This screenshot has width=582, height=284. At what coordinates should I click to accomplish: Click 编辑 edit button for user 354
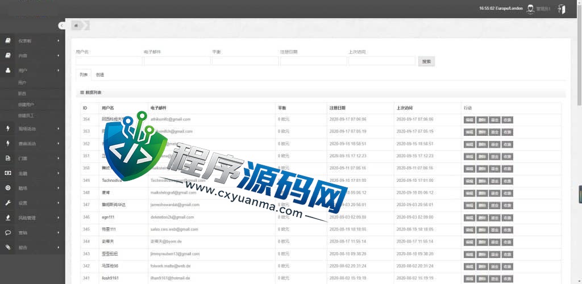coord(469,120)
